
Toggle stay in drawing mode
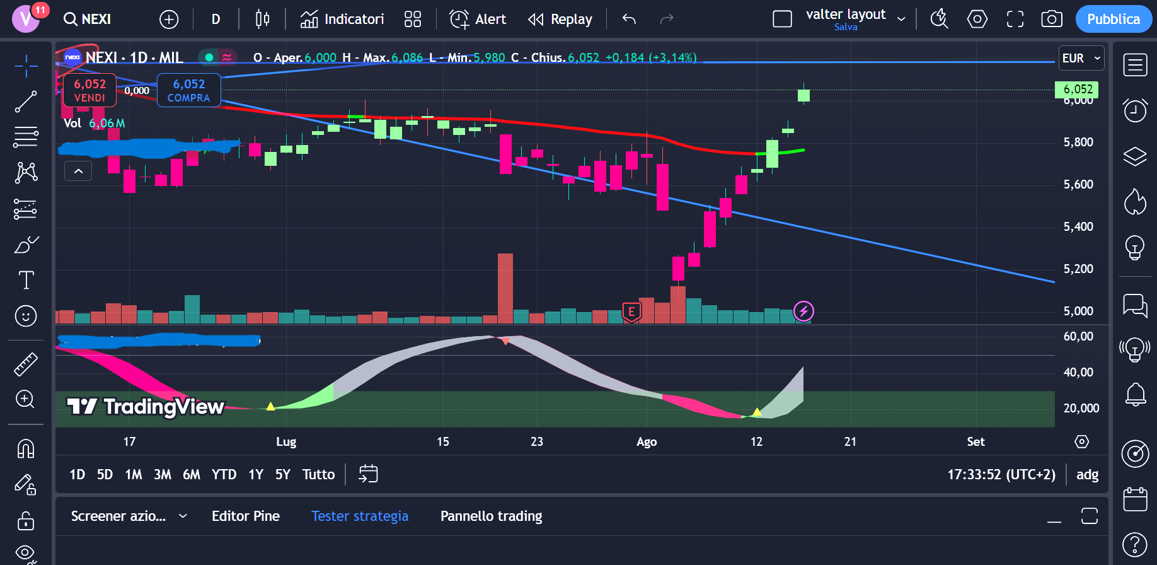26,485
